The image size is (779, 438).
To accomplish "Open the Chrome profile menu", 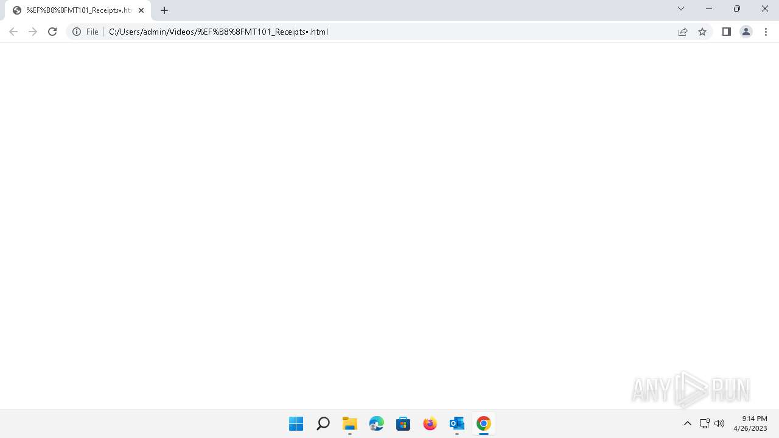I will coord(746,32).
